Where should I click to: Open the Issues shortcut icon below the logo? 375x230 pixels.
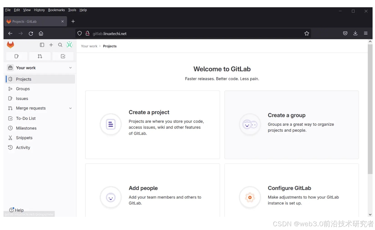pyautogui.click(x=16, y=56)
